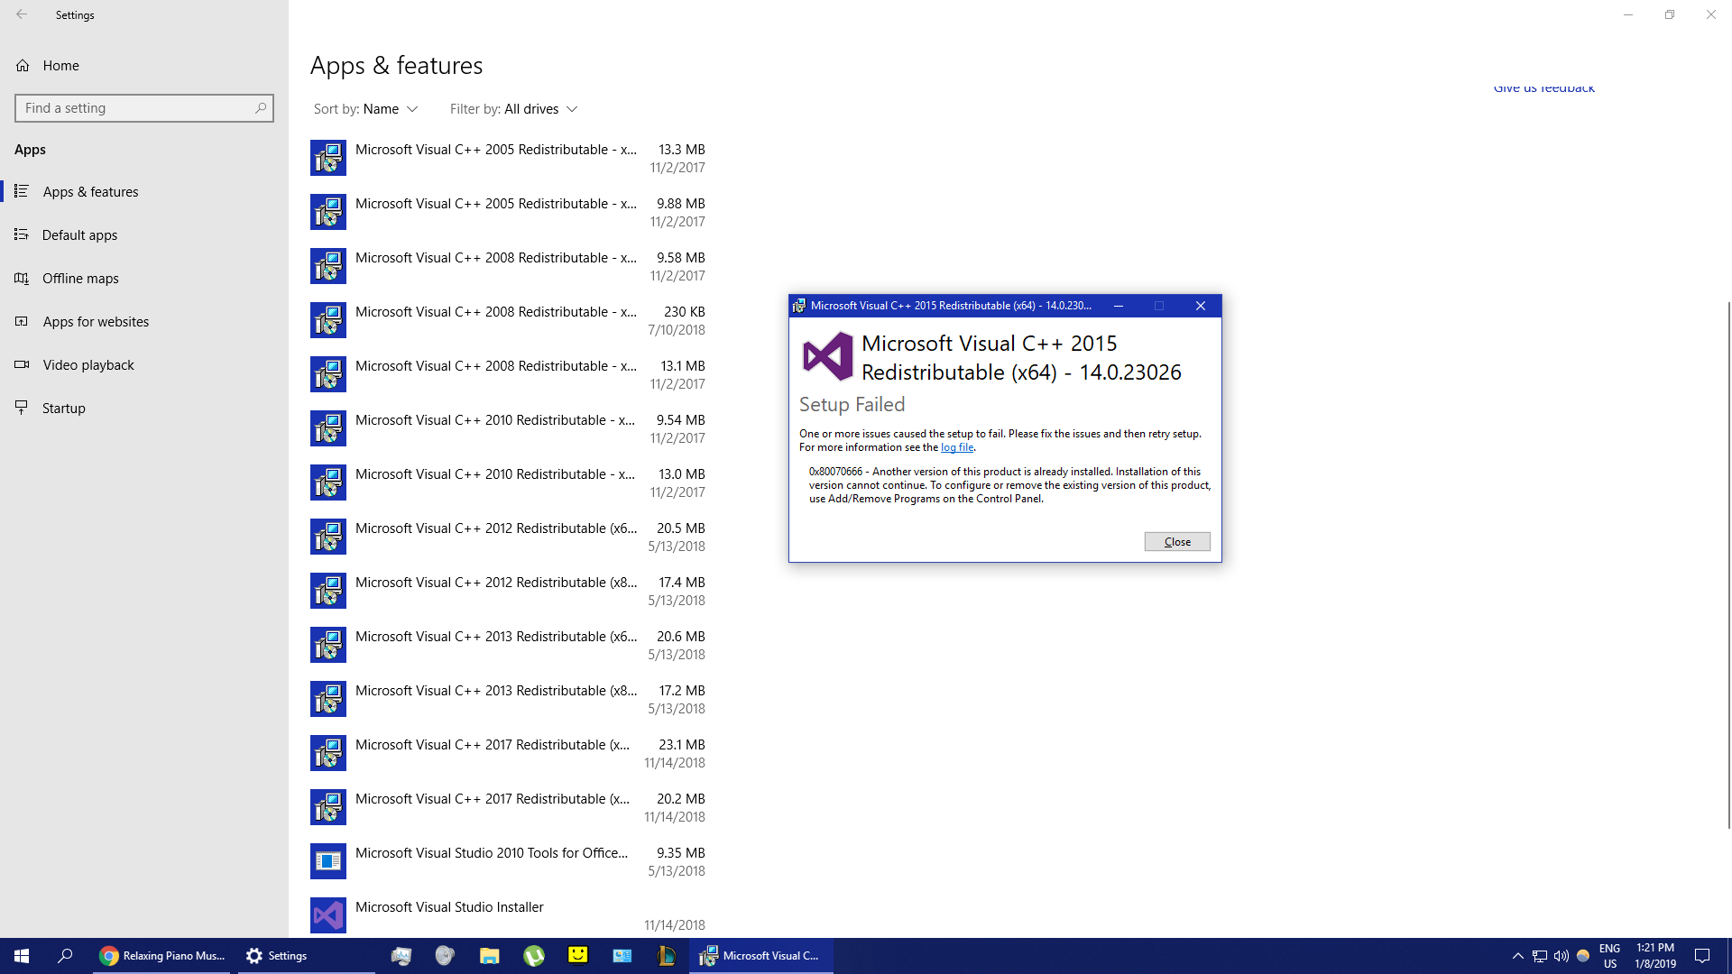Screen dimensions: 1732x974
Task: Select the 20.5 MB Visual C++ 2012 Redistributable icon
Action: (328, 537)
